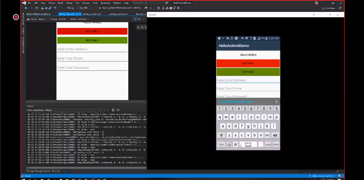Start debugging with green play icon
Image resolution: width=364 pixels, height=180 pixels.
[x=100, y=8]
